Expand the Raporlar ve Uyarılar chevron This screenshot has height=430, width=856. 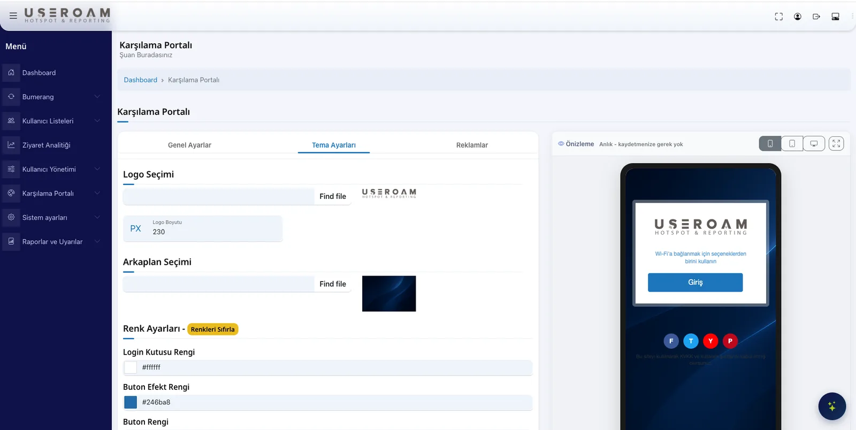point(97,241)
